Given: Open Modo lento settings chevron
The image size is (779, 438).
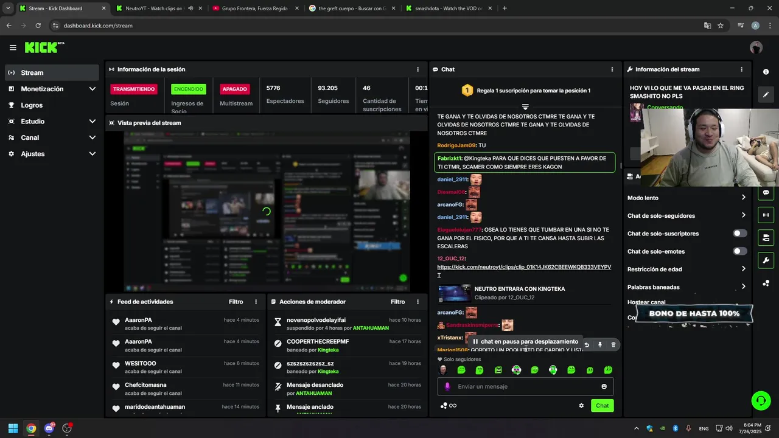Looking at the screenshot, I should tap(743, 198).
